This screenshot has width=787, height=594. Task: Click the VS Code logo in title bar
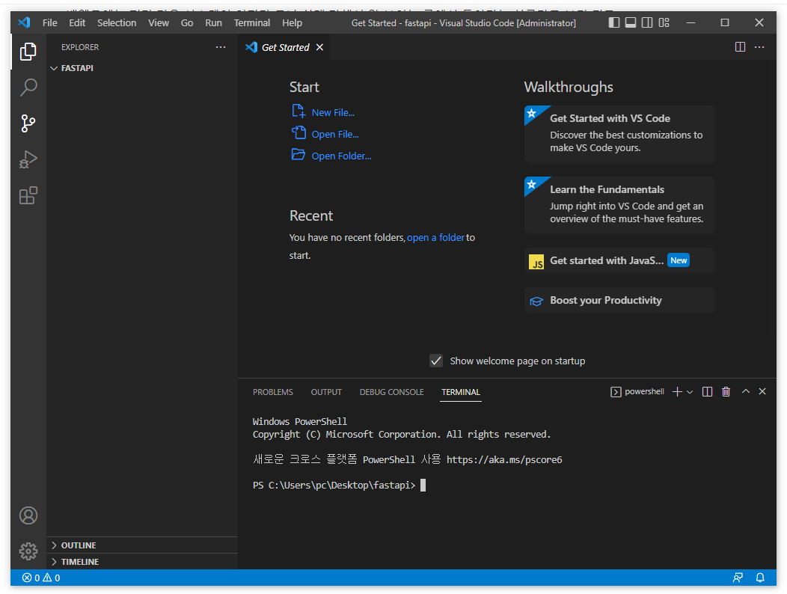(x=24, y=22)
